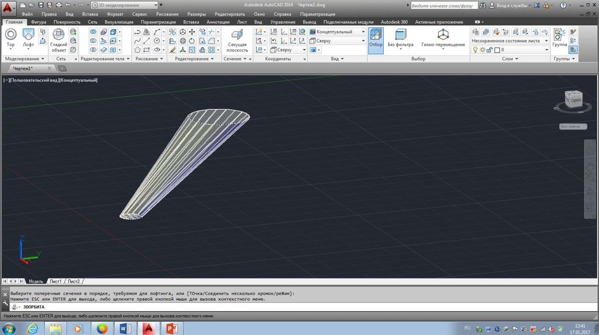The height and width of the screenshot is (335, 599).
Task: Toggle layer lightbulb on/off icon
Action: (x=475, y=50)
